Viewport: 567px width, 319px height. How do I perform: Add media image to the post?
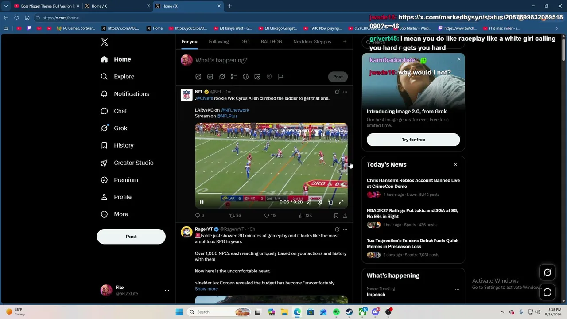click(198, 77)
